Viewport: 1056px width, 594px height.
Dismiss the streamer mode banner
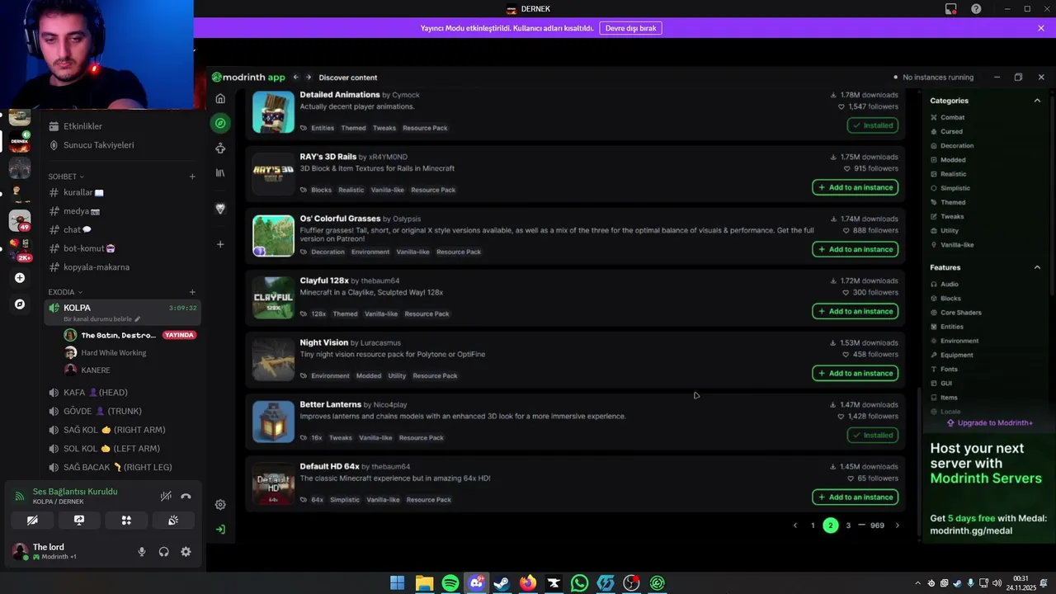(1041, 28)
